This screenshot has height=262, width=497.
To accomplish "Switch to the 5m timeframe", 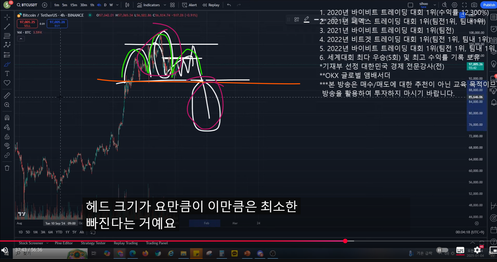I will pos(65,5).
